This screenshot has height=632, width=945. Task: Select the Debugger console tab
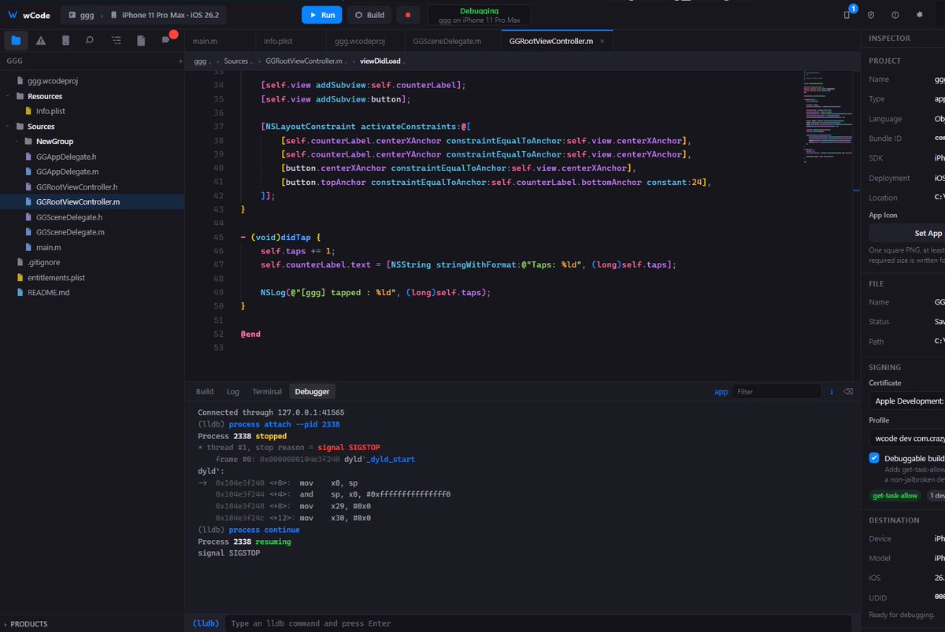point(313,391)
